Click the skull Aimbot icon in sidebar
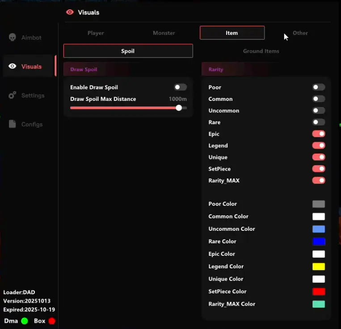Viewport: 341px width, 329px height. 13,37
